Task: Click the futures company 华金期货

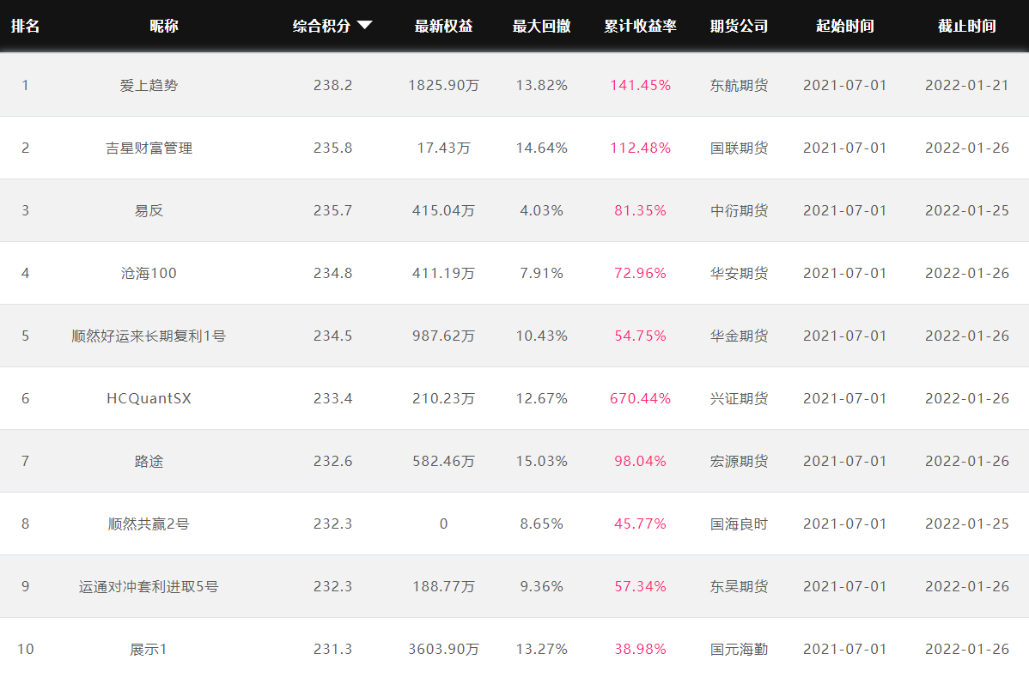Action: pos(739,336)
